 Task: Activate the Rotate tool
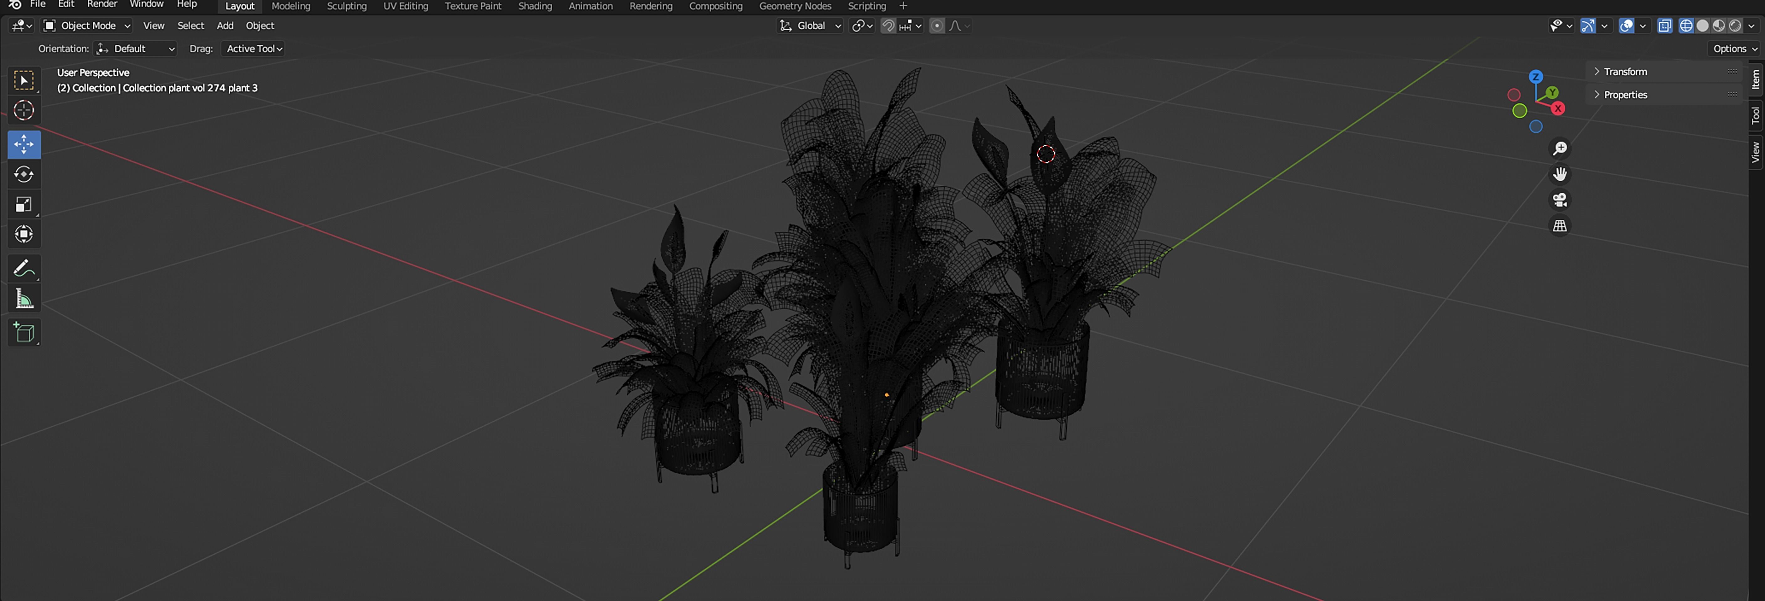24,175
